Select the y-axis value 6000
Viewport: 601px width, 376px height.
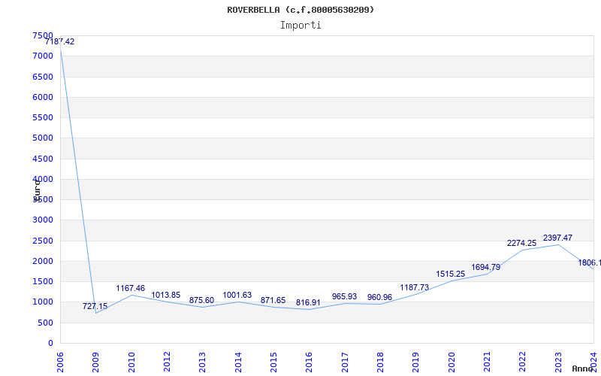click(43, 97)
